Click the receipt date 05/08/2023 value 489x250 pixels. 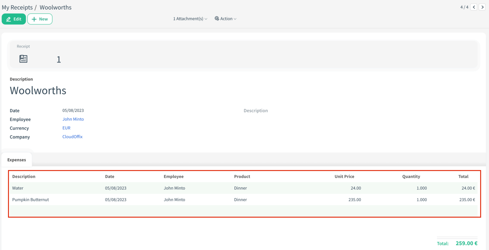pos(73,110)
